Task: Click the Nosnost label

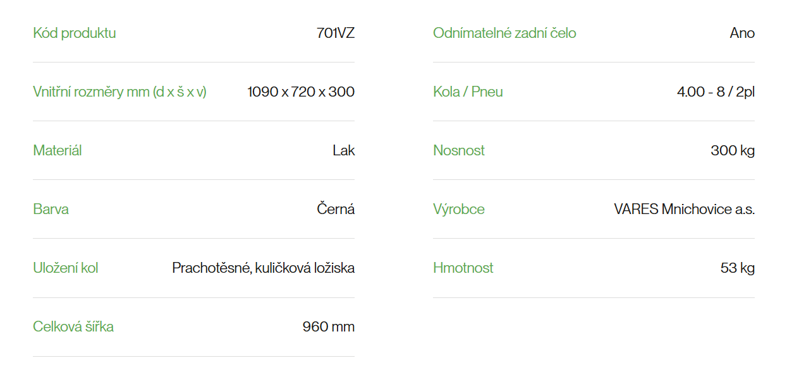Action: coord(459,150)
